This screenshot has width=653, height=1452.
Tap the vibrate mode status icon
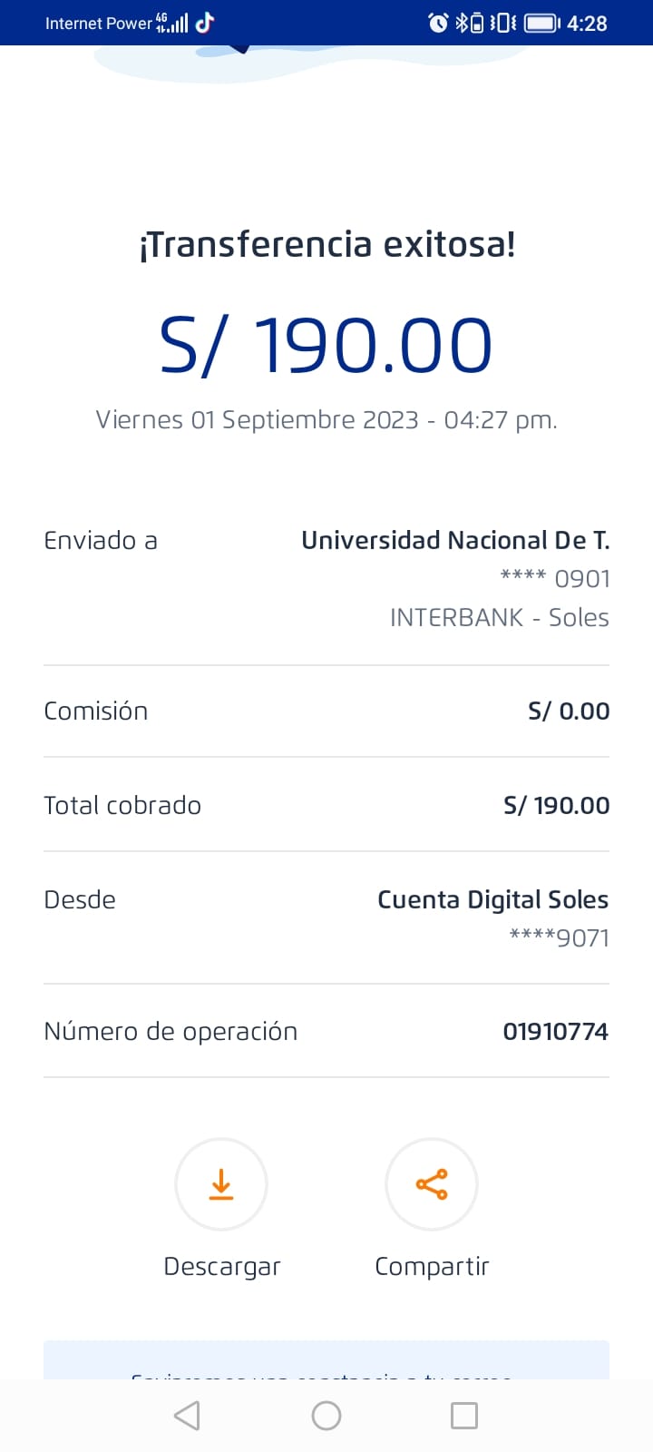(502, 23)
